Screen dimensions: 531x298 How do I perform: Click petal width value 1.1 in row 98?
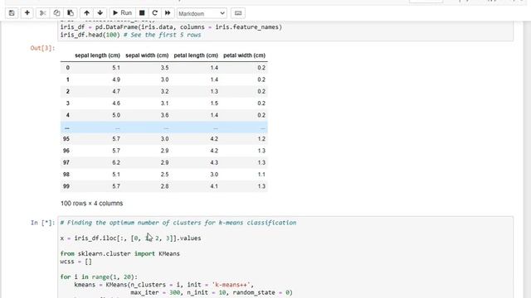pos(261,175)
